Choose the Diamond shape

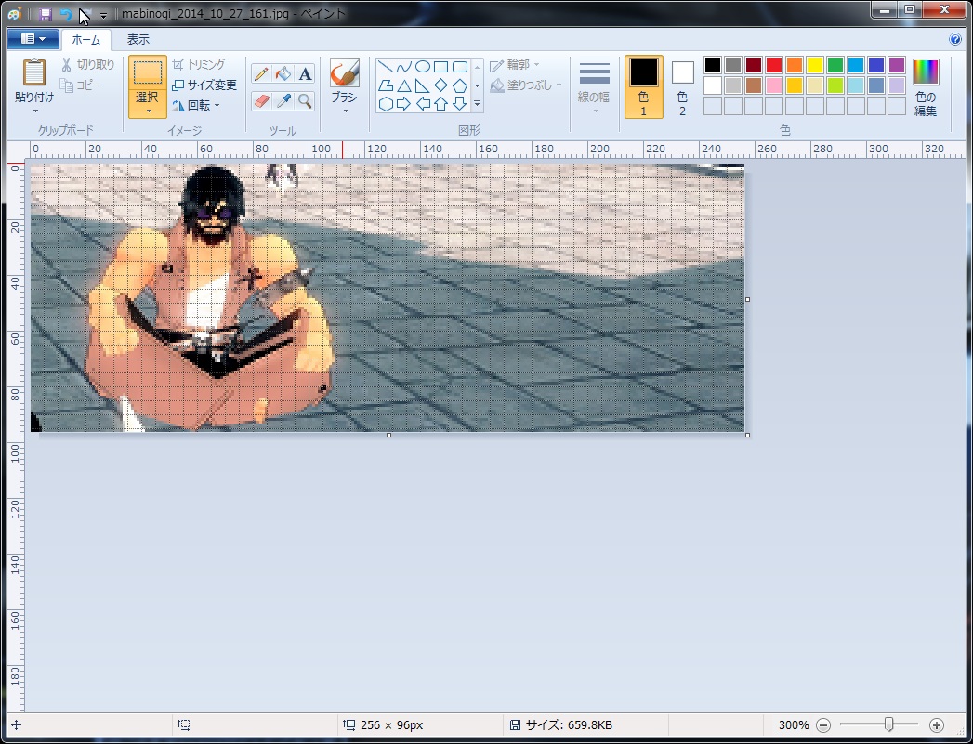click(441, 85)
